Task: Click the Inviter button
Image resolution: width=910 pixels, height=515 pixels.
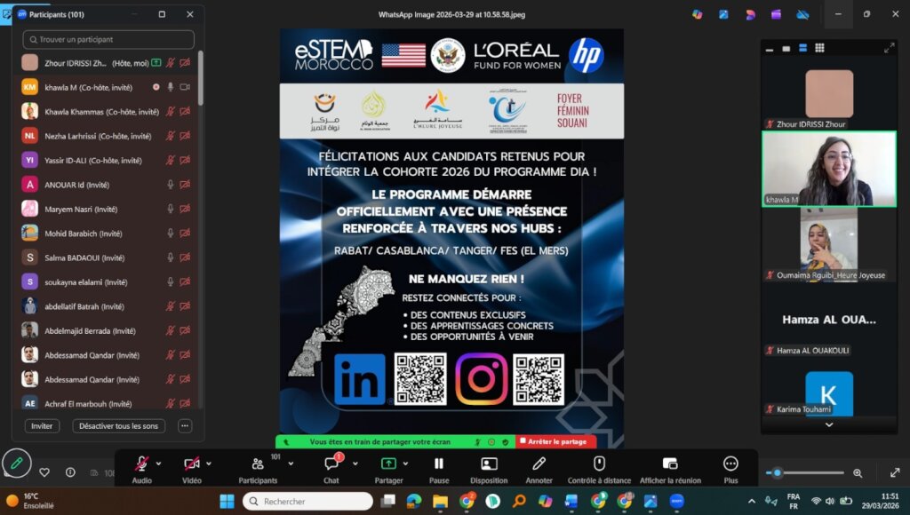Action: 42,425
